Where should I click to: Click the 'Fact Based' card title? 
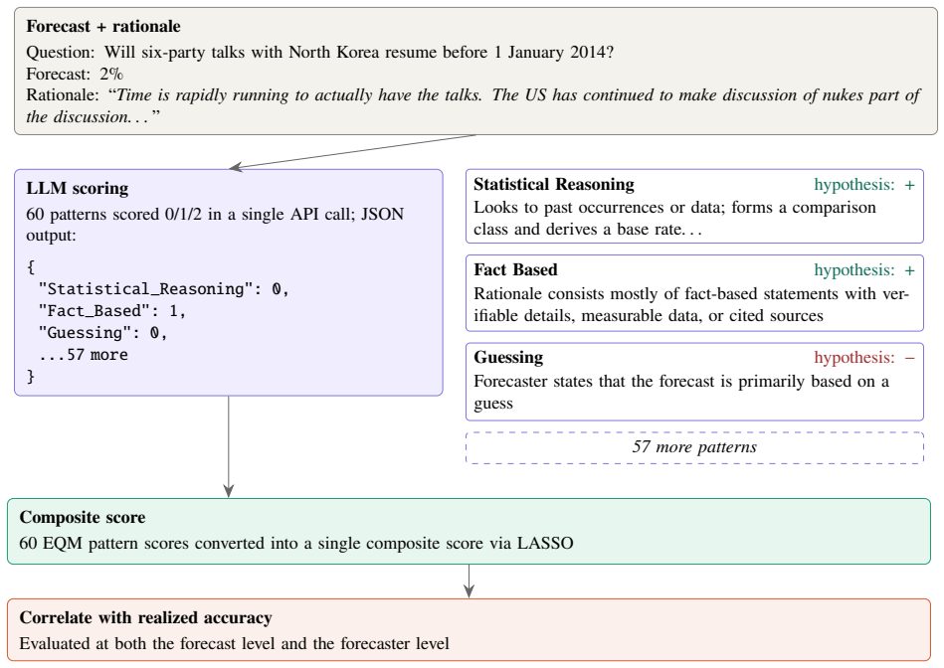515,269
